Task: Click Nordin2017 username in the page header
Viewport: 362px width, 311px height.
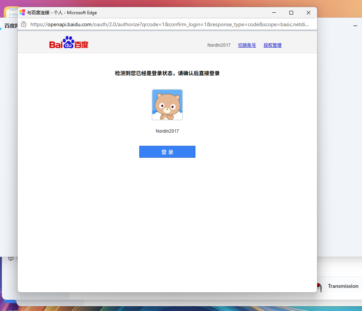Action: click(219, 45)
